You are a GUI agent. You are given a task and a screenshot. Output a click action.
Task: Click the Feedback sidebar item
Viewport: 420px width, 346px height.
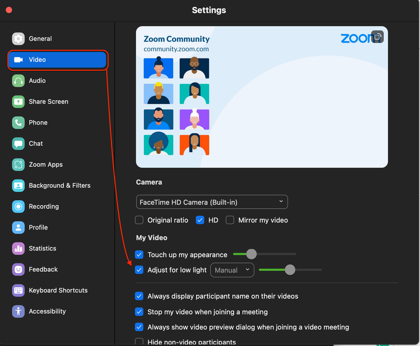pos(43,270)
